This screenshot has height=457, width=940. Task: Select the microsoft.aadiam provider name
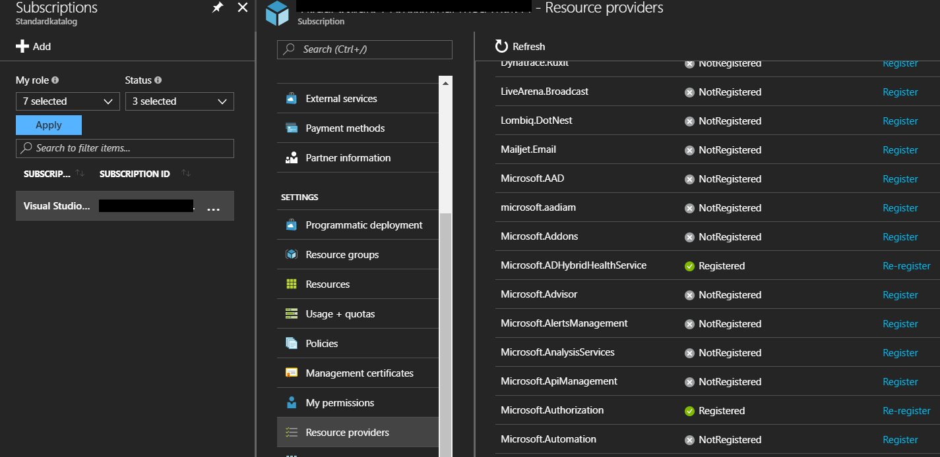tap(538, 207)
